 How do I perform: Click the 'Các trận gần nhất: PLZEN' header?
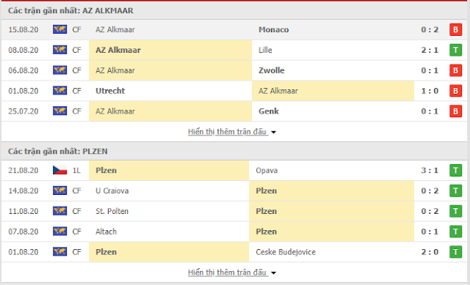(x=57, y=152)
